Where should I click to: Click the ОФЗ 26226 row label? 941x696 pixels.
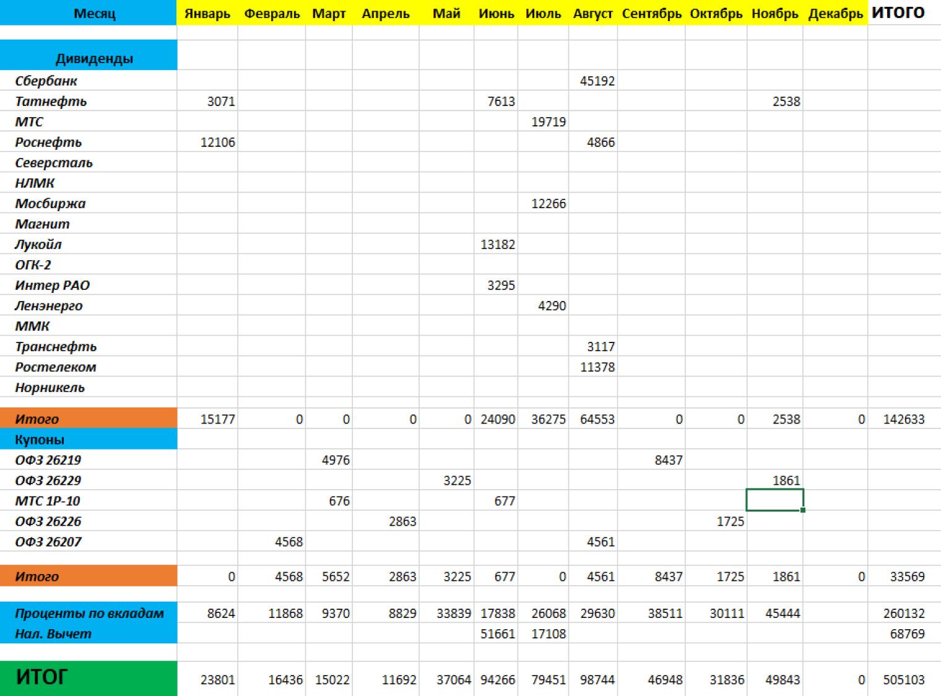(x=48, y=521)
